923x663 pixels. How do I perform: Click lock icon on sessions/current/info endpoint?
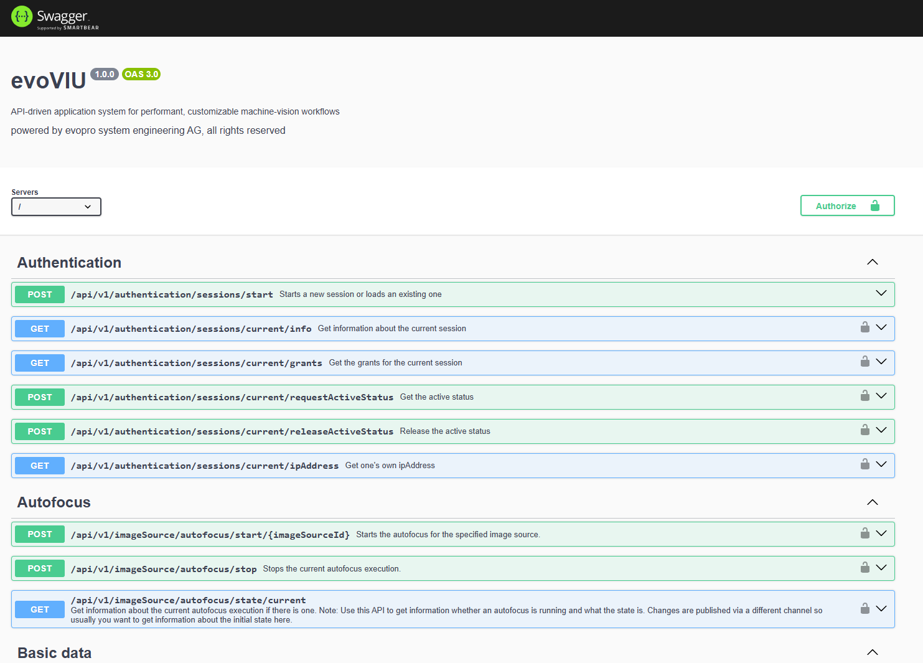(x=864, y=327)
